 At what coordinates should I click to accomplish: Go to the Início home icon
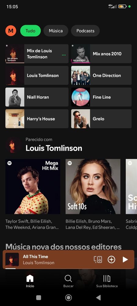30,279
